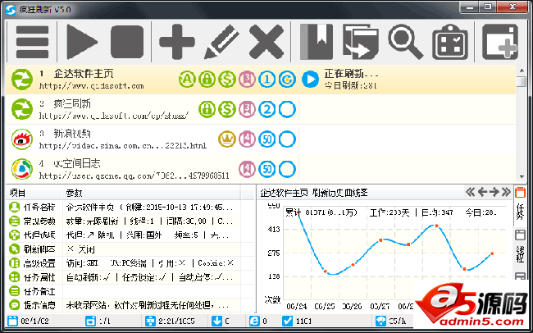Click empty blue circle on QQ空间日志 row

(x=287, y=169)
